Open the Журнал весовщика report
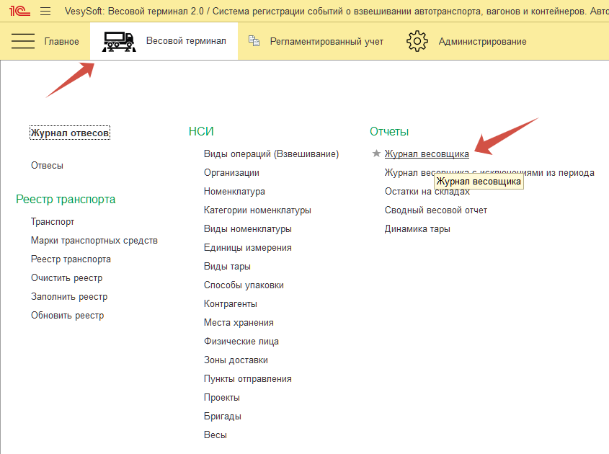The height and width of the screenshot is (454, 609). (x=427, y=153)
